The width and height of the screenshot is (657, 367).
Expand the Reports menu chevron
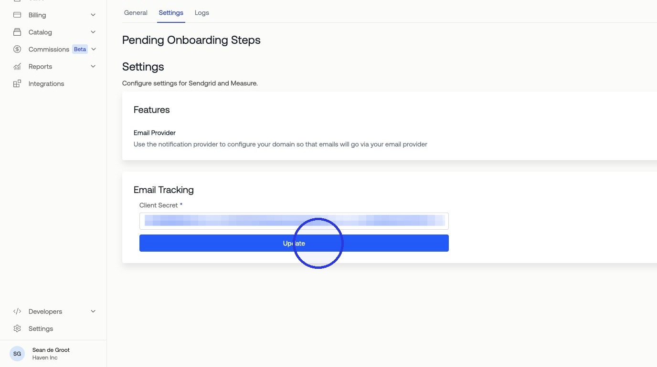click(93, 66)
